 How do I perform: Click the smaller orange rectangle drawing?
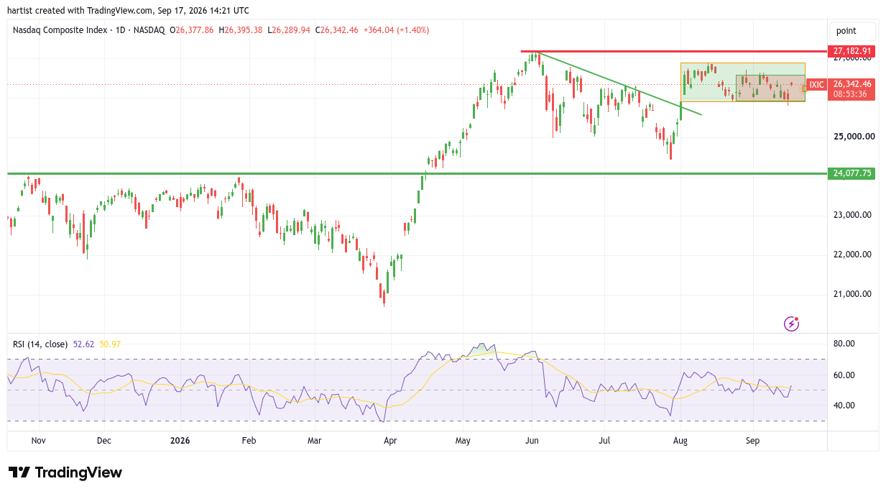click(770, 88)
